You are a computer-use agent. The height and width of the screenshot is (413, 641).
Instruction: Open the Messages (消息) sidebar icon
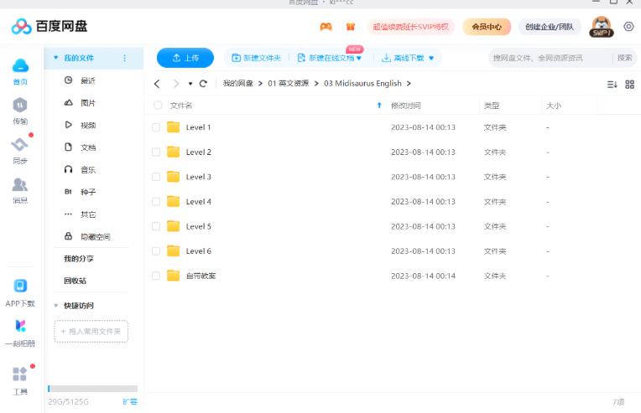19,184
